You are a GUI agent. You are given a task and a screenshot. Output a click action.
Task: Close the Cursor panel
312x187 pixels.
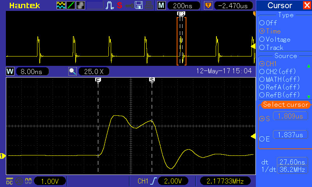pos(307,5)
